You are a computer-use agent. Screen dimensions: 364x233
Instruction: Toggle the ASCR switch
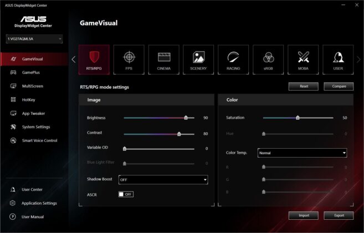(x=126, y=194)
